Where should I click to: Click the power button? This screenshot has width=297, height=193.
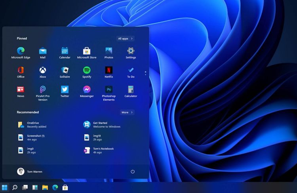(x=133, y=172)
